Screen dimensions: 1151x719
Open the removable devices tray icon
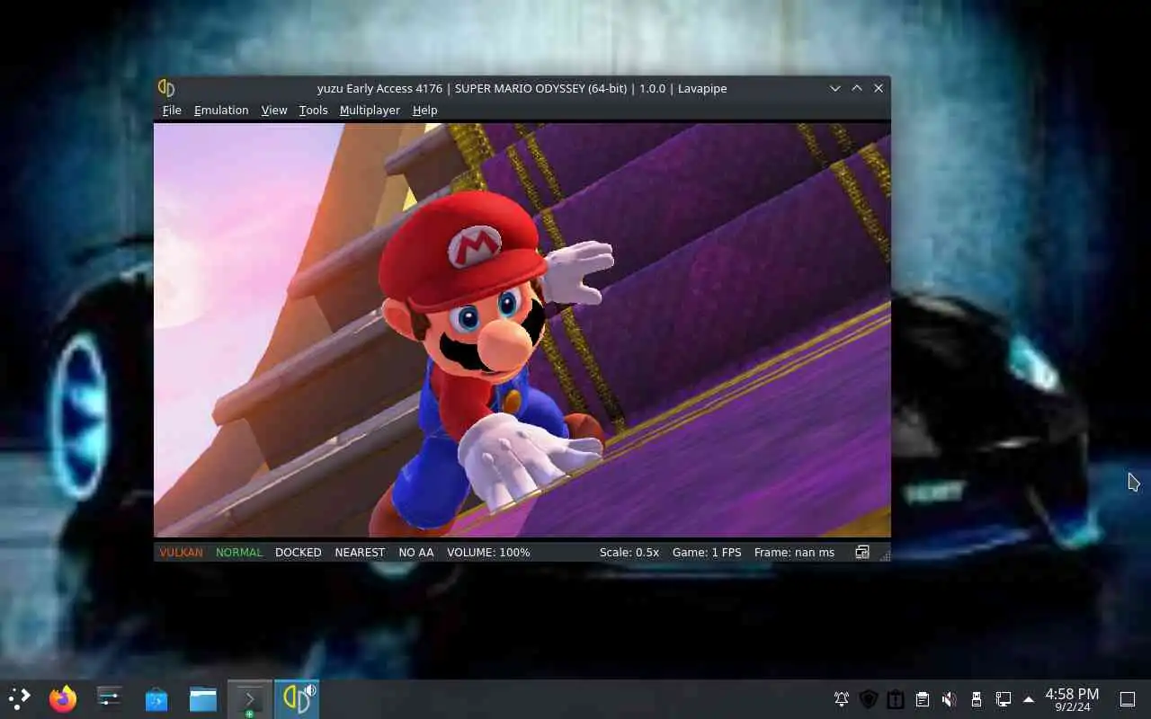[x=977, y=699]
